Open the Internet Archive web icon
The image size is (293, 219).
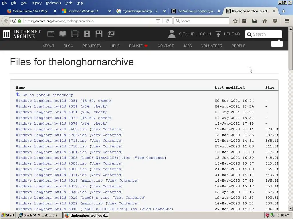pyautogui.click(x=51, y=34)
